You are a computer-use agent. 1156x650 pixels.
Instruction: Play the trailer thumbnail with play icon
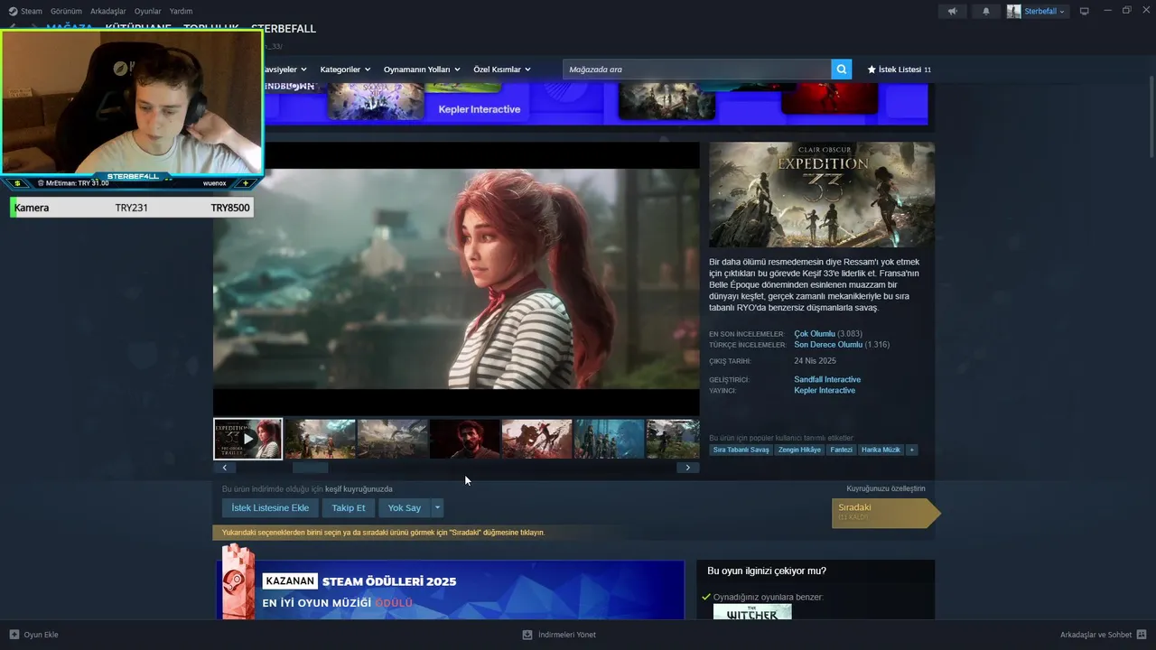248,439
